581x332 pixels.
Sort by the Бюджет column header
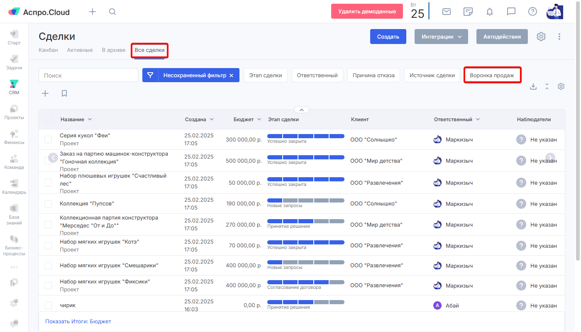tap(247, 120)
